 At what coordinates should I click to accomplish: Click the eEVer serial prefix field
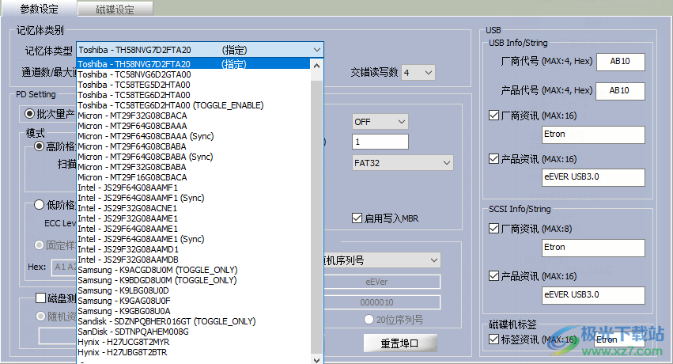pos(382,282)
